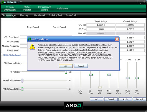Viewport: 147px width, 112px height.
Task: Click the HTT Core voltage slider handle
Action: (109, 75)
